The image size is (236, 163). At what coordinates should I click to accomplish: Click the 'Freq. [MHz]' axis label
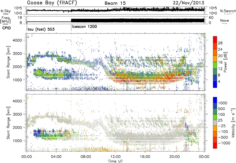tap(5, 20)
